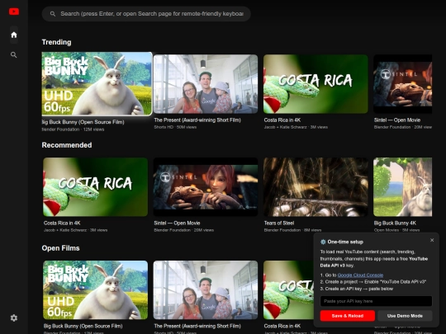This screenshot has width=446, height=334.
Task: Click 'Jacob + Katie Schwarz · 3M views' in Recommended
Action: [x=76, y=230]
